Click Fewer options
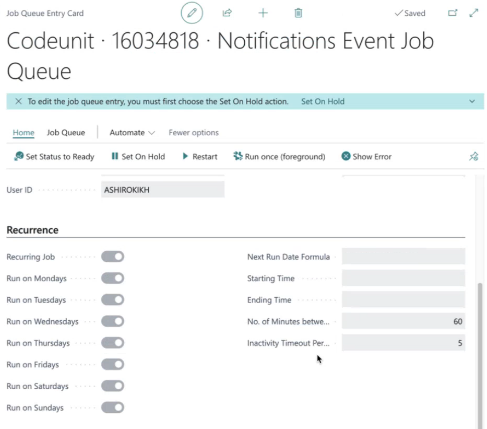 [194, 133]
